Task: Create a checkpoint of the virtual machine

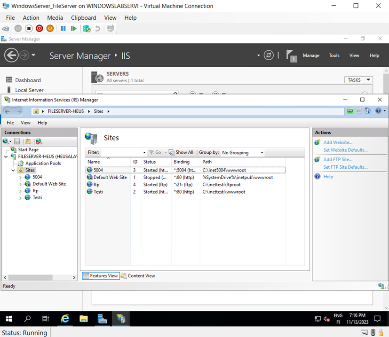Action: 86,28
